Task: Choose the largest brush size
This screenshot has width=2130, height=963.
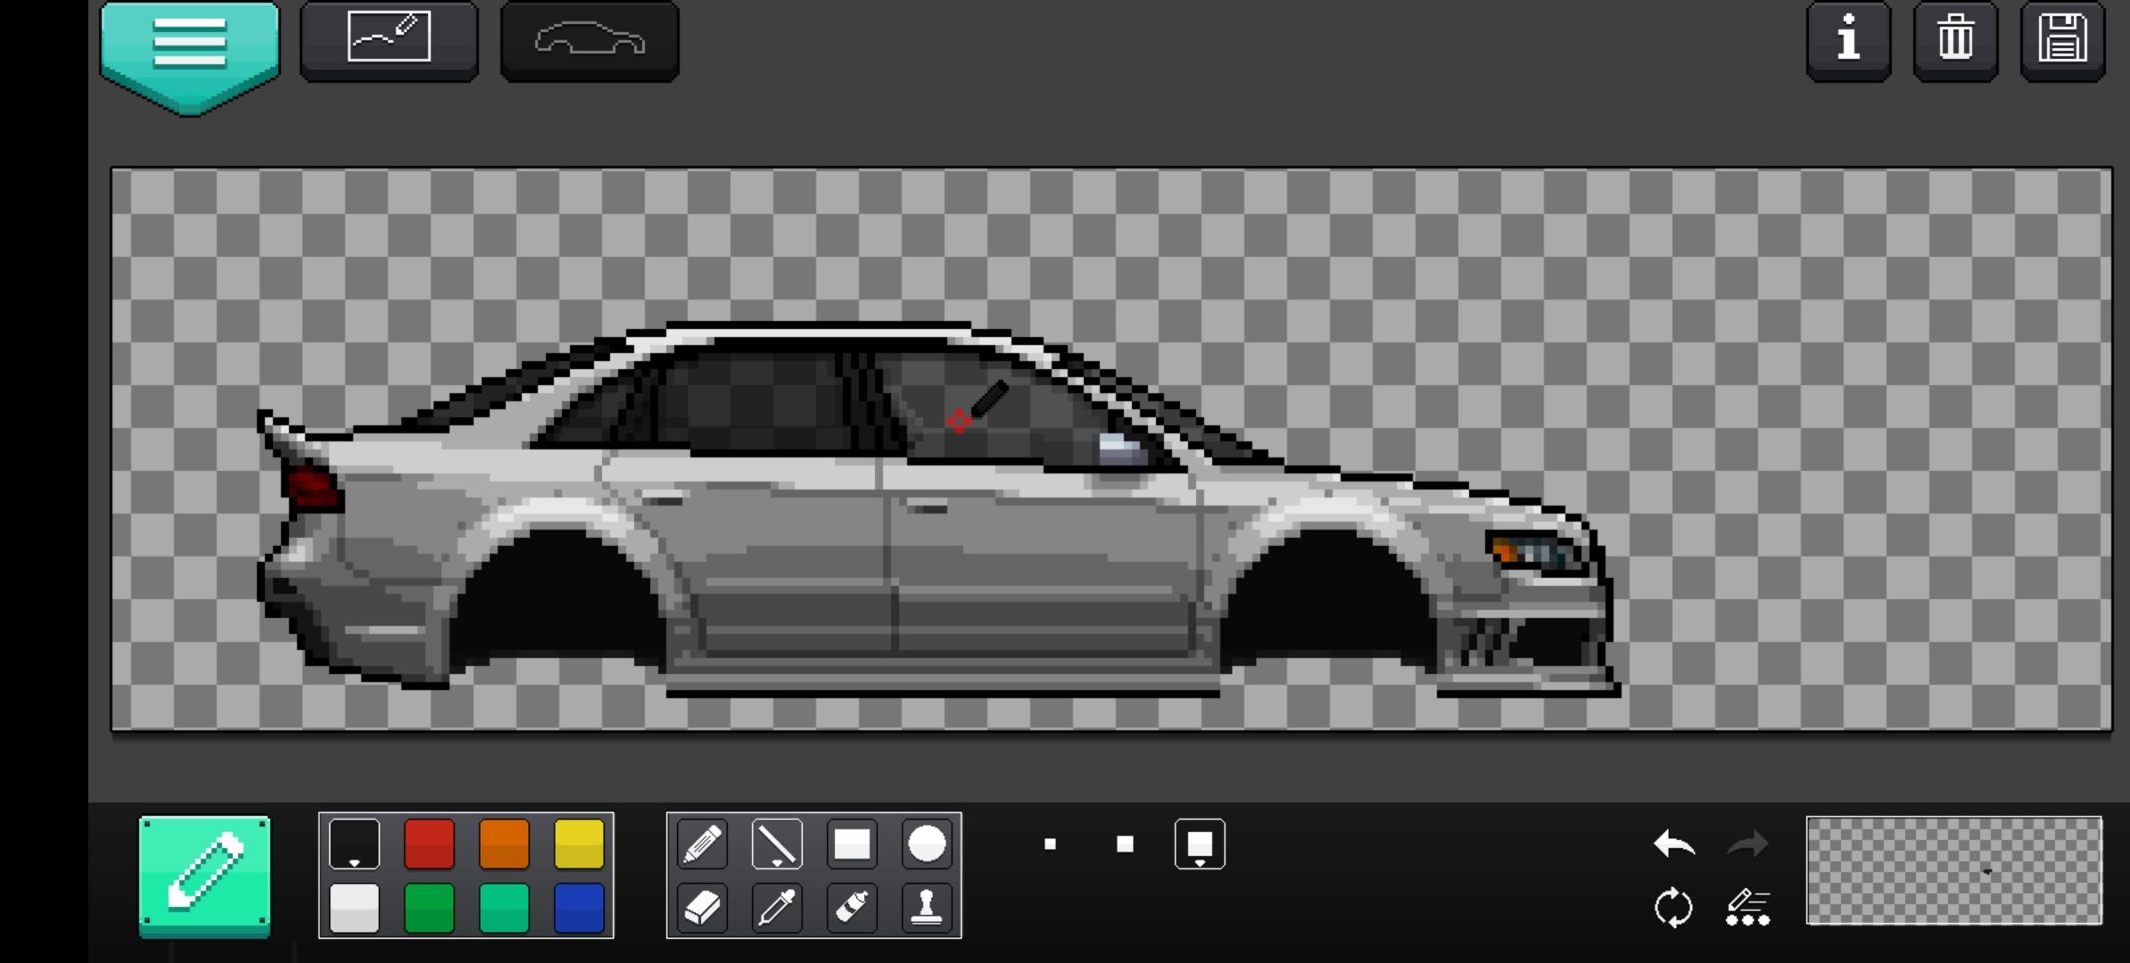Action: (x=1200, y=844)
